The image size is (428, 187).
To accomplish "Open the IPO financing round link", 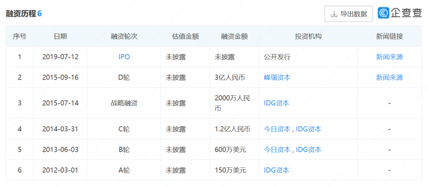I will coord(124,57).
